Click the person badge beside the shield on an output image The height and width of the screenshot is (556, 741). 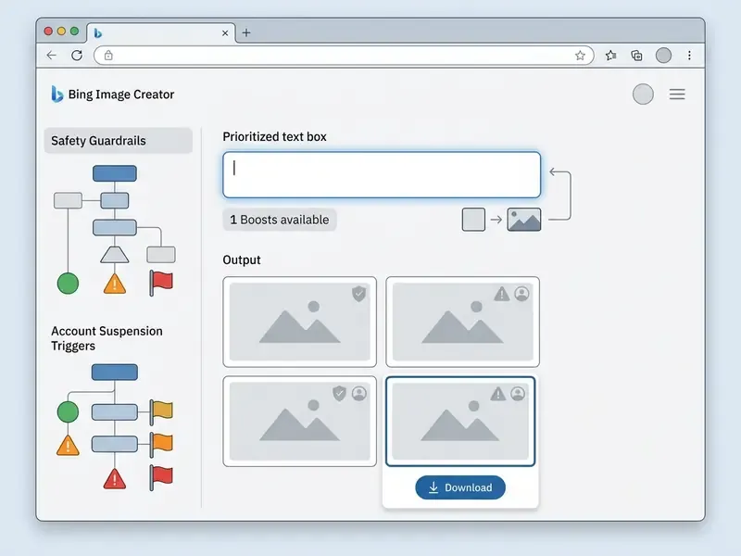(x=359, y=393)
